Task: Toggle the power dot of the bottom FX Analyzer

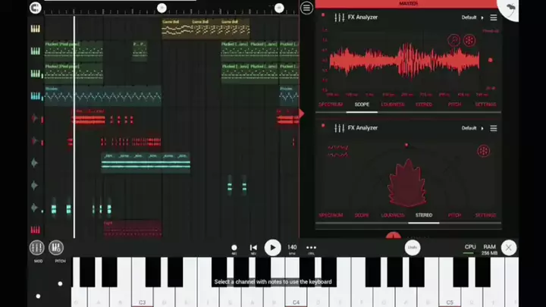Action: click(324, 127)
